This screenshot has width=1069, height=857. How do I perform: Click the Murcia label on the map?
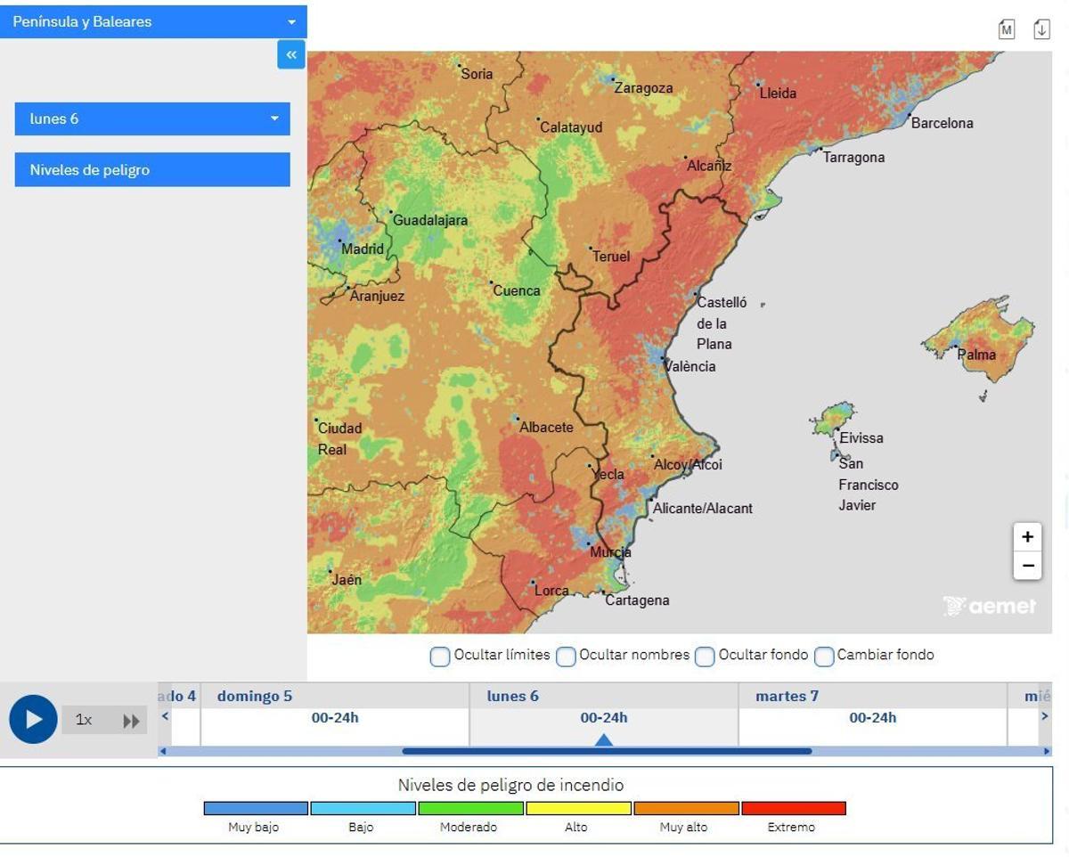pyautogui.click(x=610, y=552)
